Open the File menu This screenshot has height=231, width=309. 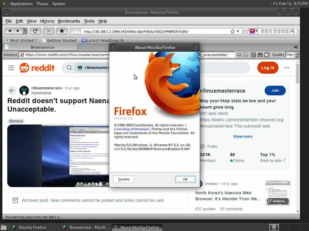(x=8, y=21)
